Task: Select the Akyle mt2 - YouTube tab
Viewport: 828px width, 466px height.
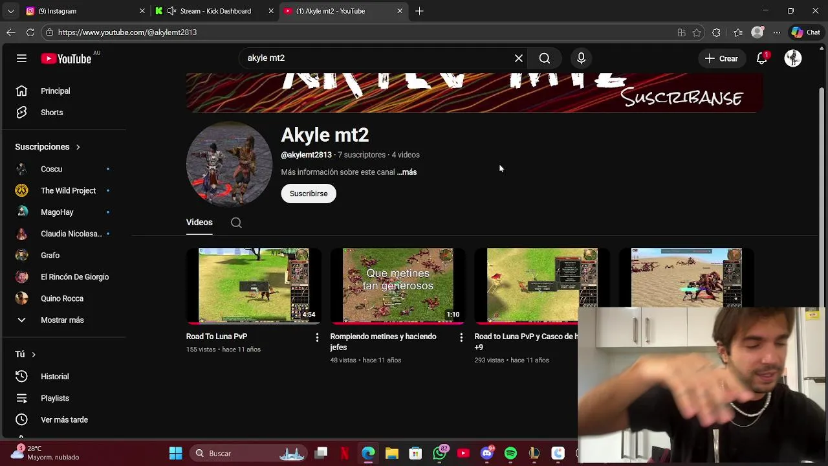Action: click(343, 11)
